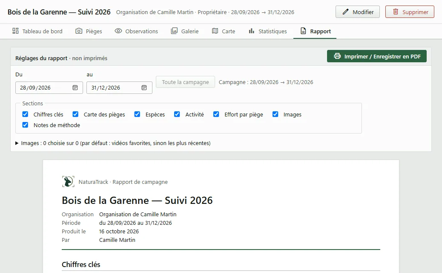The image size is (442, 273).
Task: Uncheck Carte des pièges section
Action: (x=75, y=114)
